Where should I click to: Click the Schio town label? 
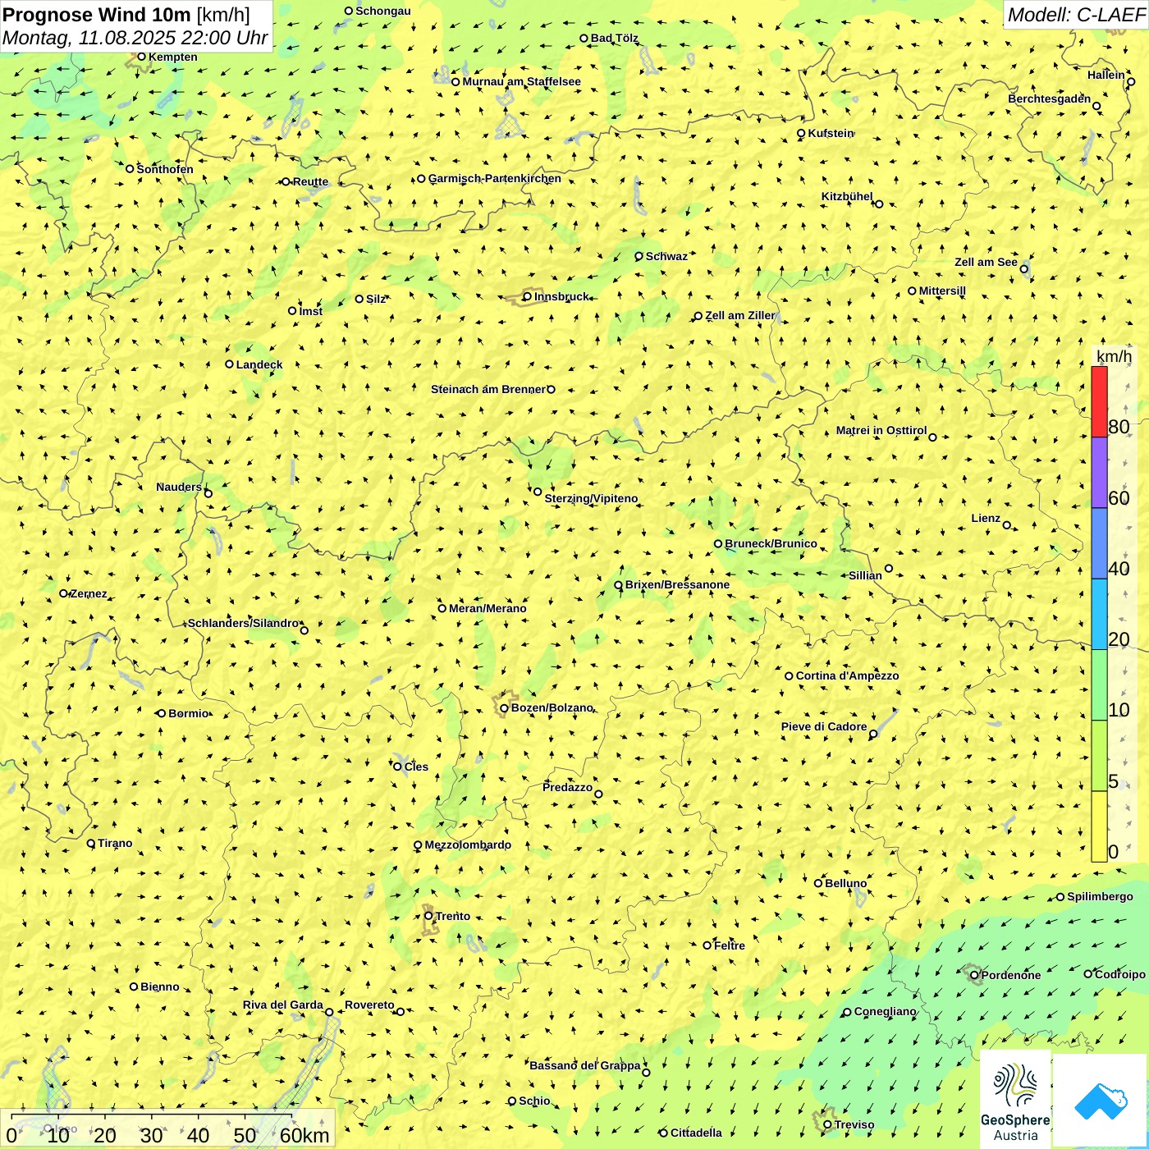pyautogui.click(x=534, y=1101)
